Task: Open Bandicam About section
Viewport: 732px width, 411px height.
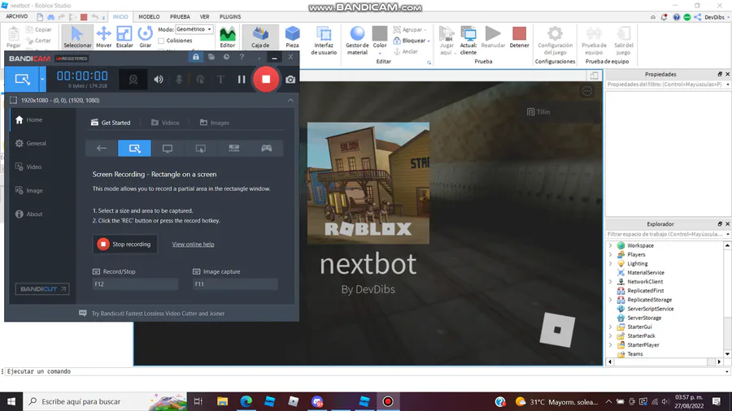Action: coord(29,214)
